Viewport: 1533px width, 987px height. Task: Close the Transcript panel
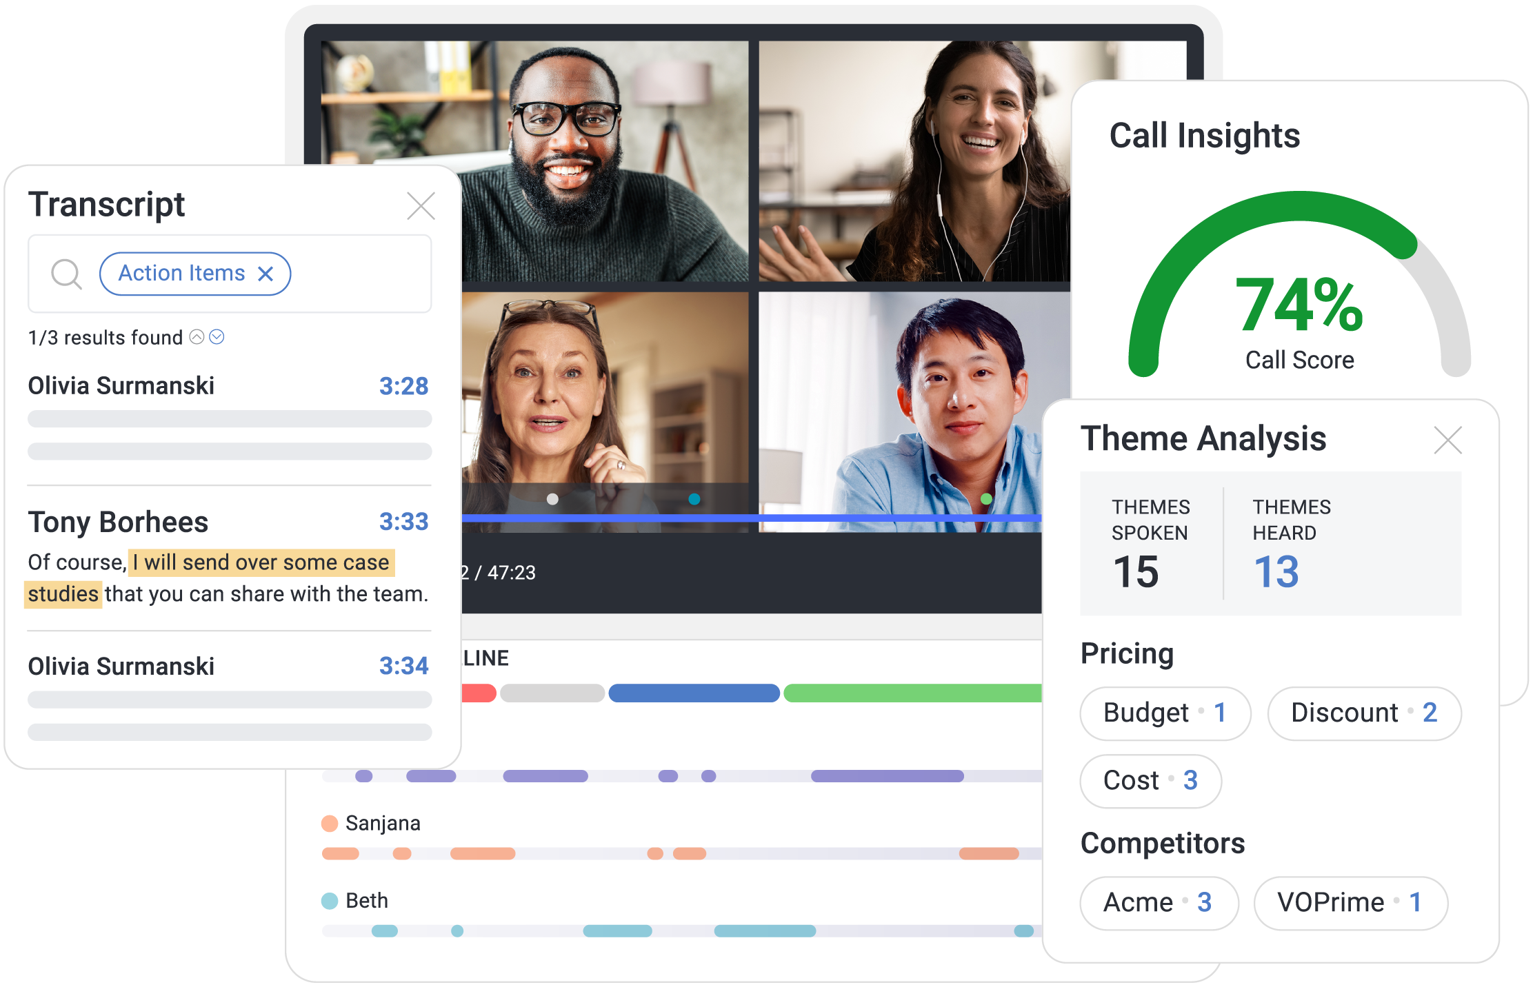tap(421, 206)
